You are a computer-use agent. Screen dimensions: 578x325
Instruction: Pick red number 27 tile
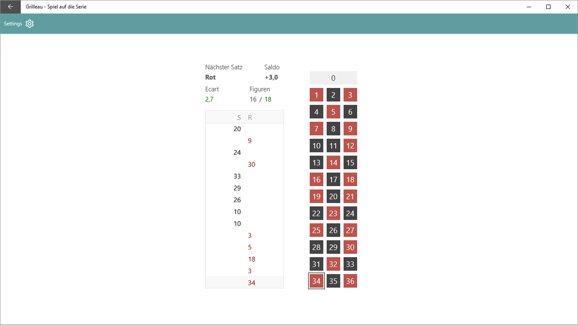click(x=350, y=230)
